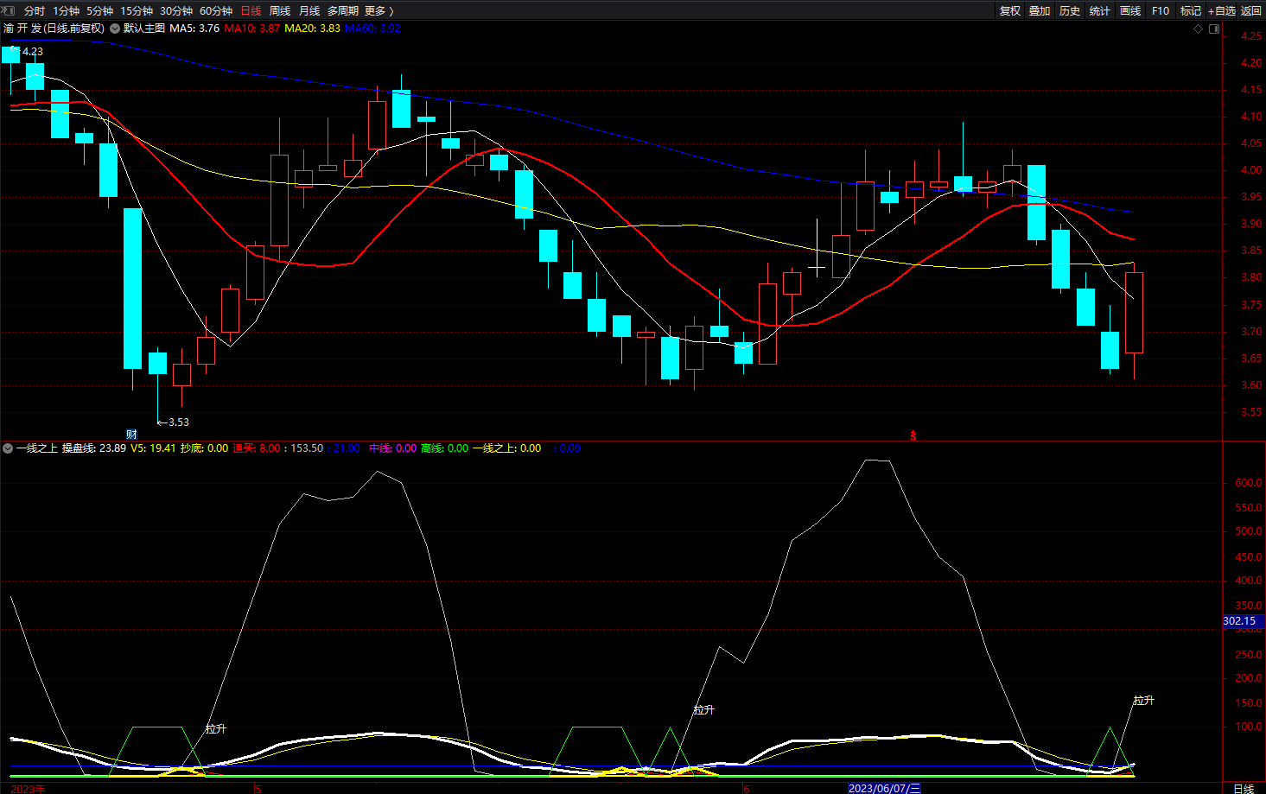Open 统计 statistics button

[x=1100, y=10]
